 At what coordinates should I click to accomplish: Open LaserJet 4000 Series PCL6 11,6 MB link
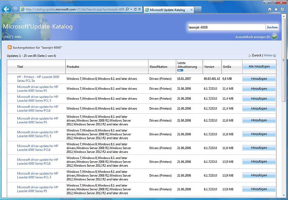tap(37, 148)
